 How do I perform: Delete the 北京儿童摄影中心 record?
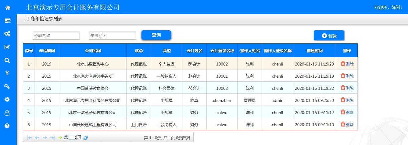tap(347, 64)
